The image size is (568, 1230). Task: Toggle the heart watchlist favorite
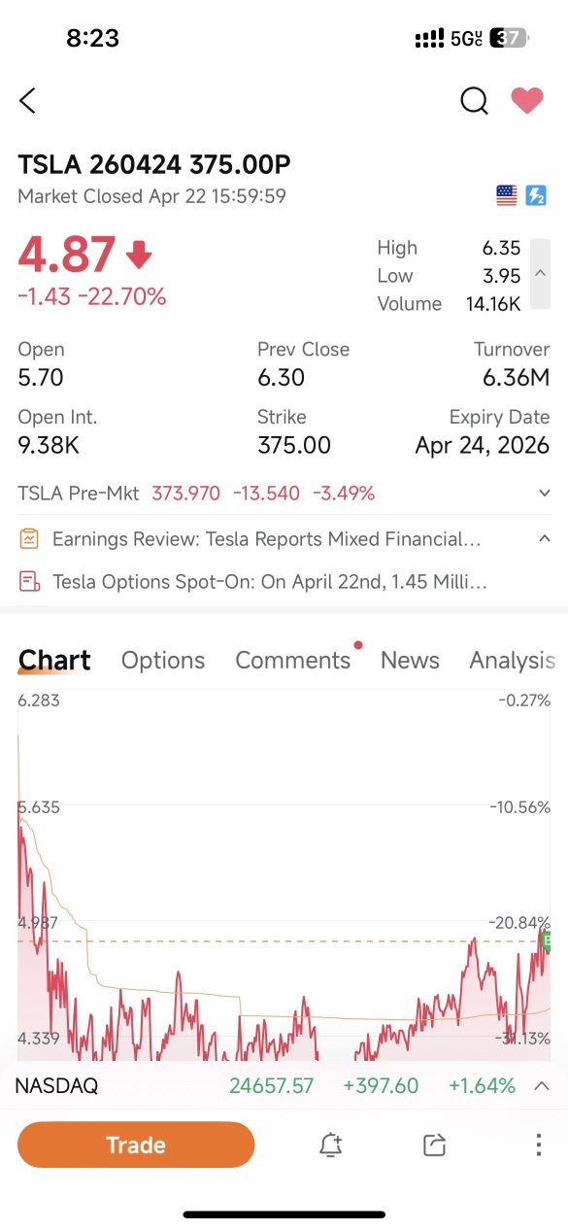(527, 100)
